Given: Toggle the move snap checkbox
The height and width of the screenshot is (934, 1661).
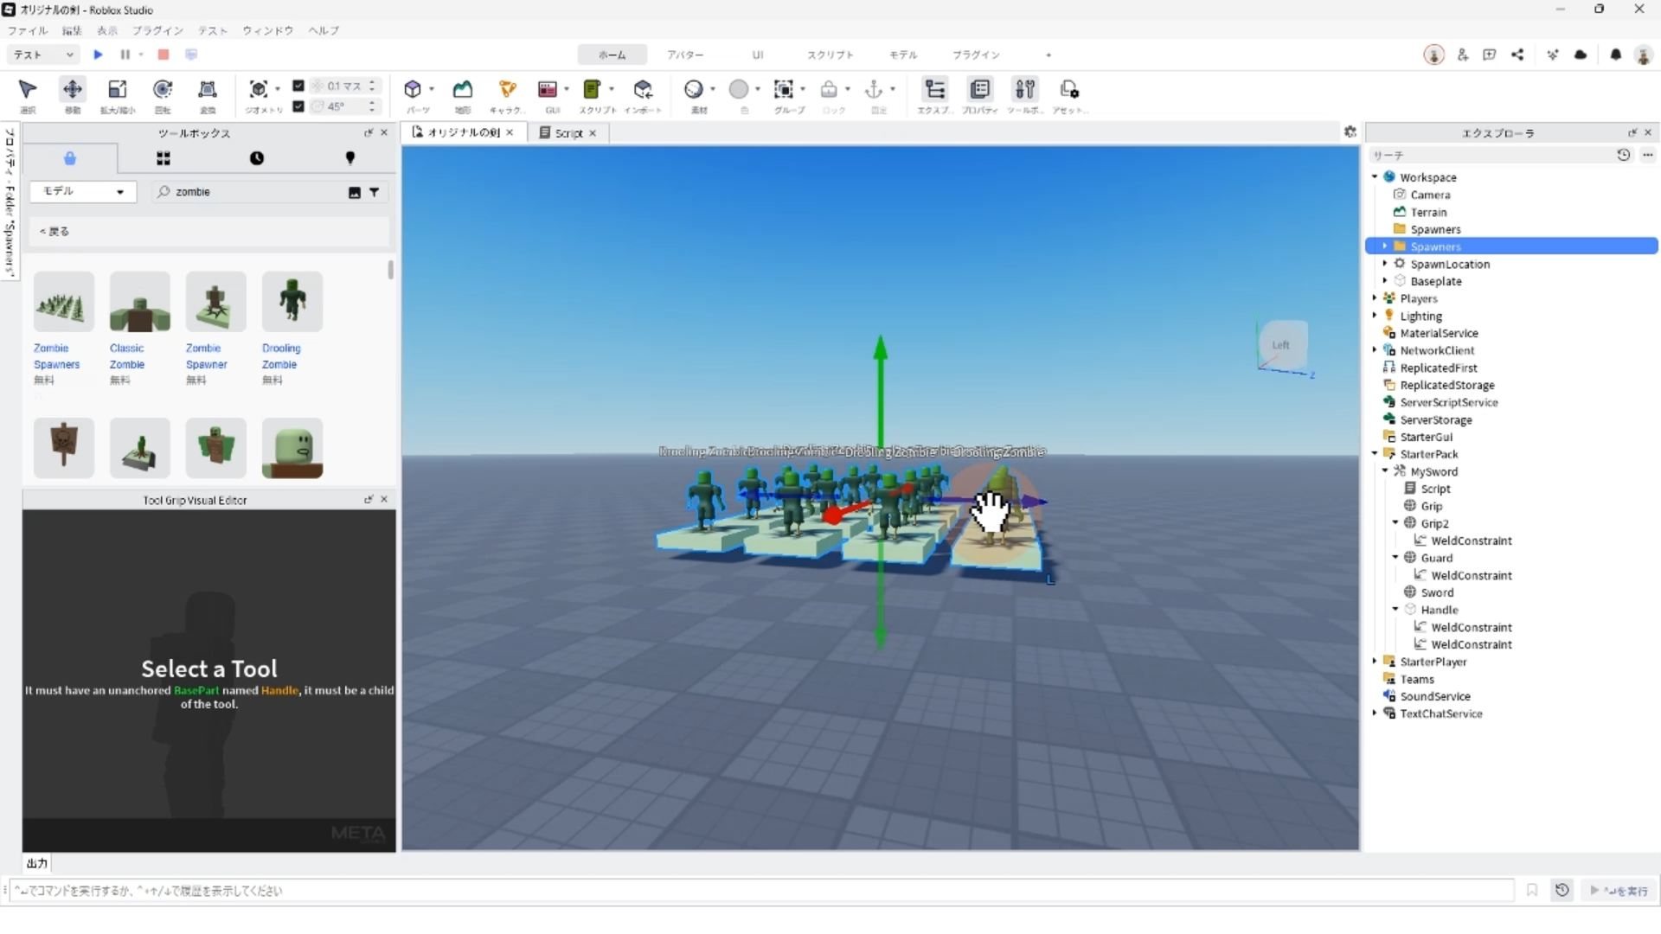Looking at the screenshot, I should click(x=298, y=86).
